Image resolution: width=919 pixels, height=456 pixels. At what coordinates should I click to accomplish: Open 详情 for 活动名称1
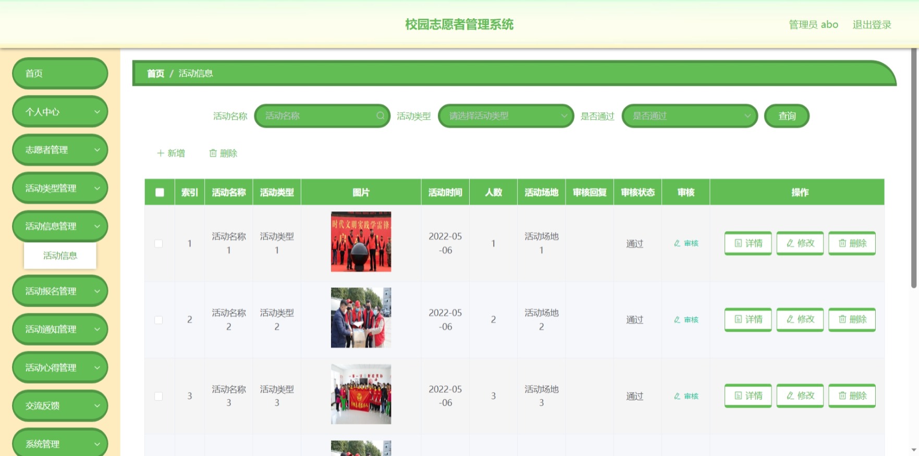pos(748,243)
